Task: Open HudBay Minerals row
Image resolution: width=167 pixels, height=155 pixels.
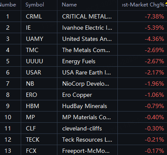Action: tap(83, 106)
